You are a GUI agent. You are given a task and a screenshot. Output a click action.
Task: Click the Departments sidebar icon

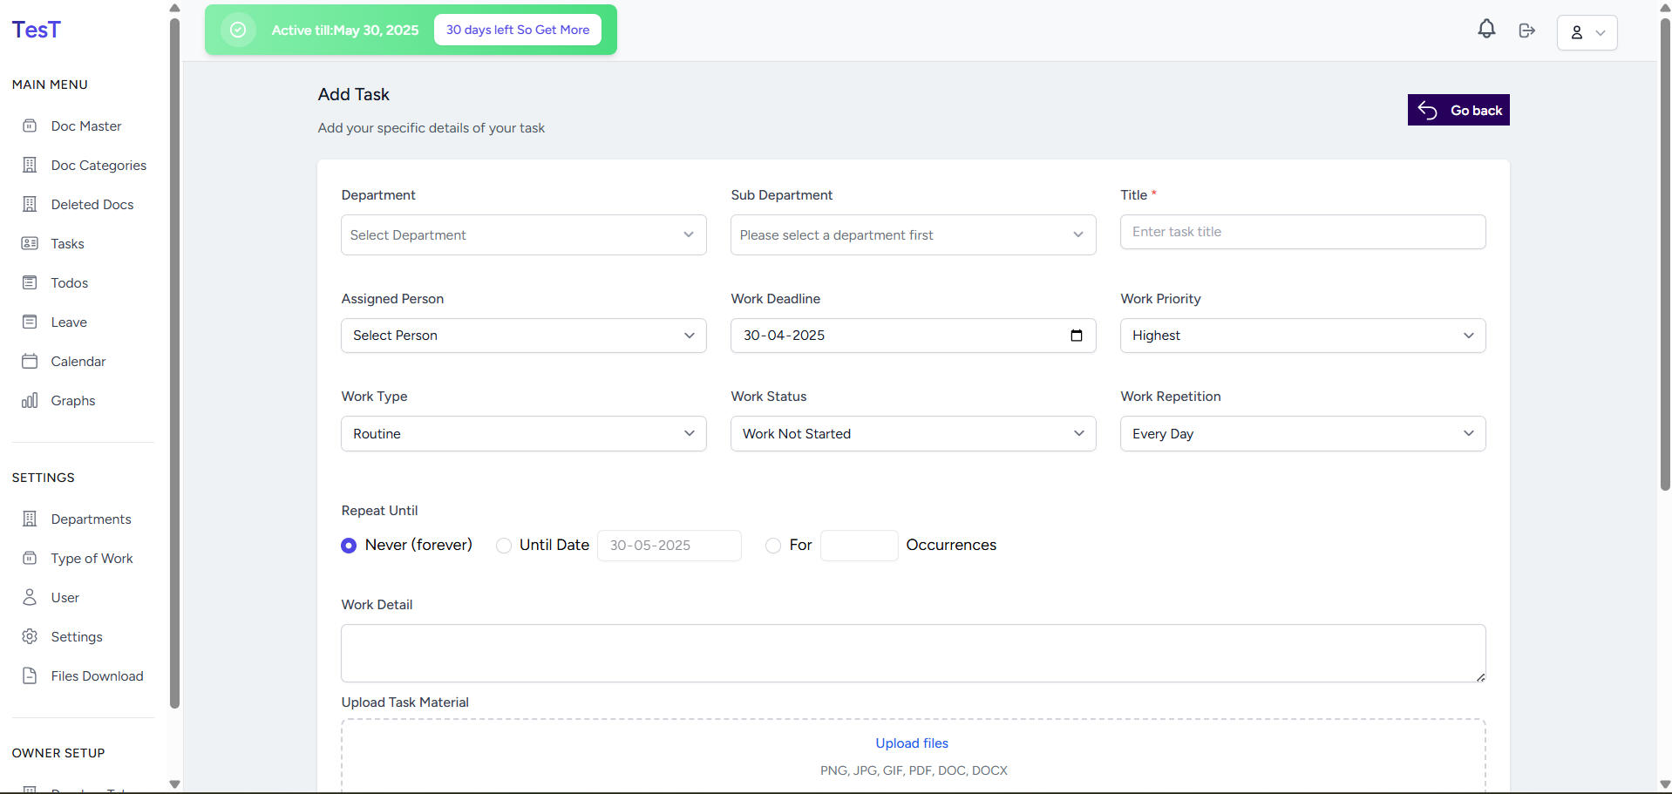[30, 519]
